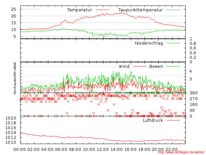
Task: Click the Niederschlag legend label
Action: pyautogui.click(x=149, y=43)
